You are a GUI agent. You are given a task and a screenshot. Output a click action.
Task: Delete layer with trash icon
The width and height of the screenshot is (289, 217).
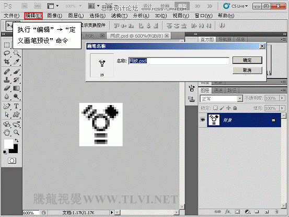click(276, 212)
